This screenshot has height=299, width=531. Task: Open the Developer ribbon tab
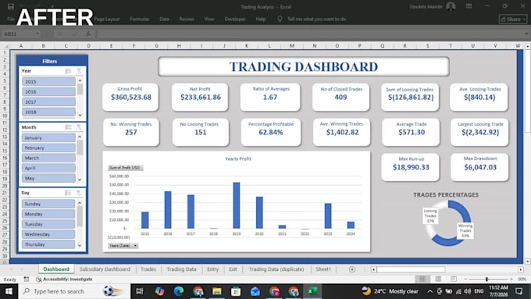click(235, 20)
